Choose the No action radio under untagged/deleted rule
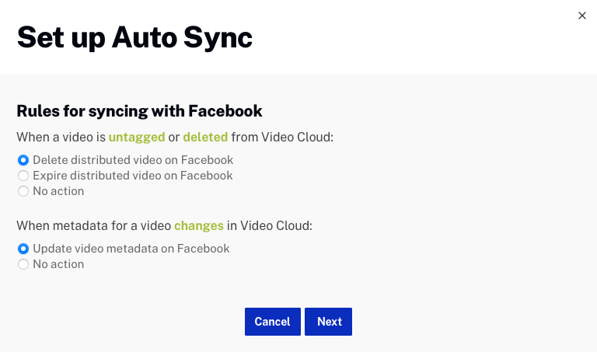 click(x=23, y=191)
